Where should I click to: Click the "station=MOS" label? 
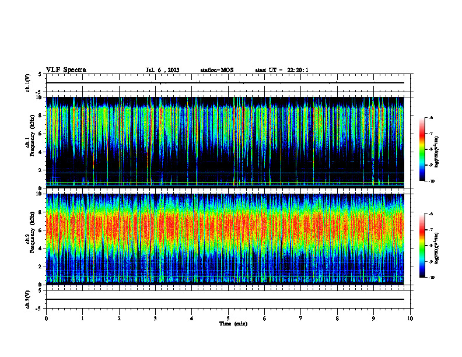pyautogui.click(x=217, y=70)
